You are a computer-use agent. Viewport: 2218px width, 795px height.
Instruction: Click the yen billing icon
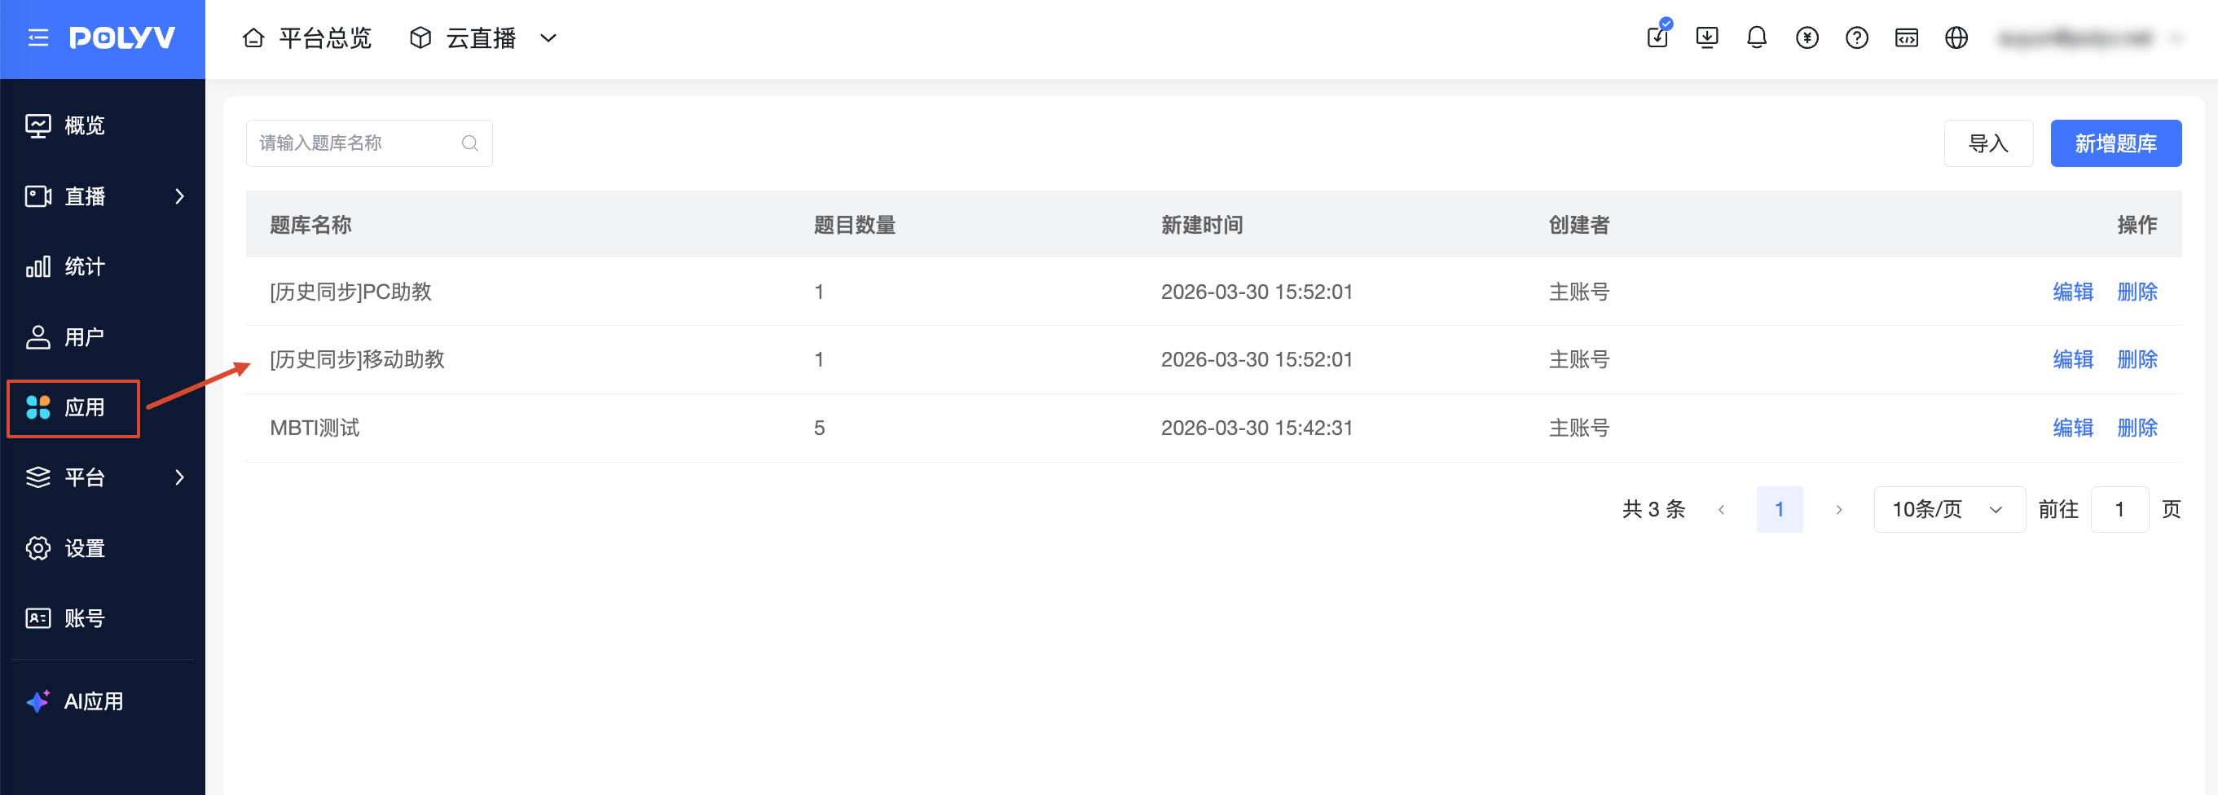(1807, 37)
